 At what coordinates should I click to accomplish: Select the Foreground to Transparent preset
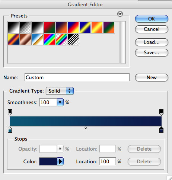[25, 27]
